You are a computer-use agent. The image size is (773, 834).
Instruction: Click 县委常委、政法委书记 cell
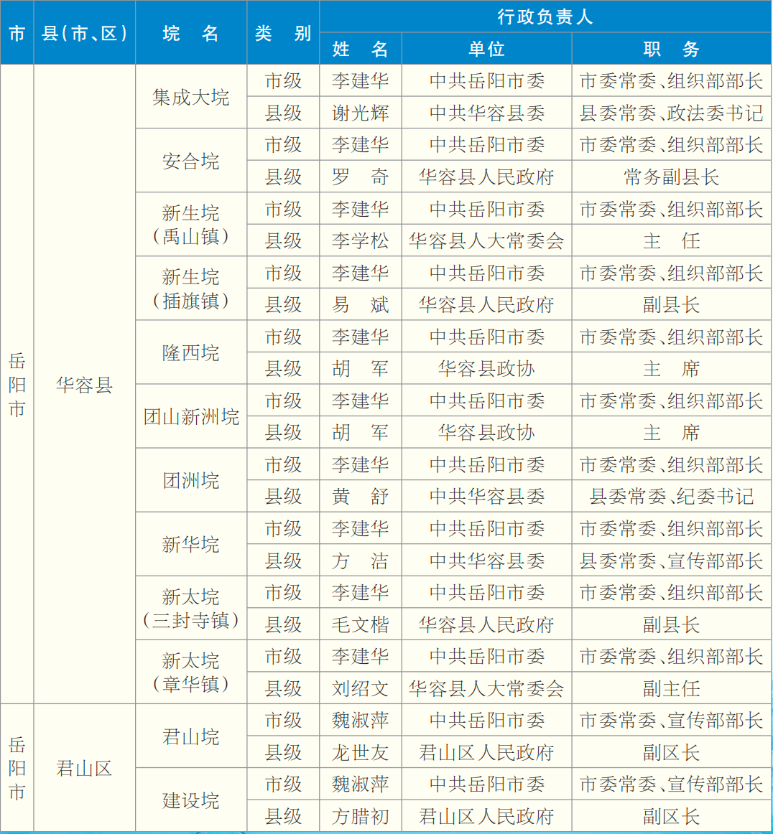point(671,113)
